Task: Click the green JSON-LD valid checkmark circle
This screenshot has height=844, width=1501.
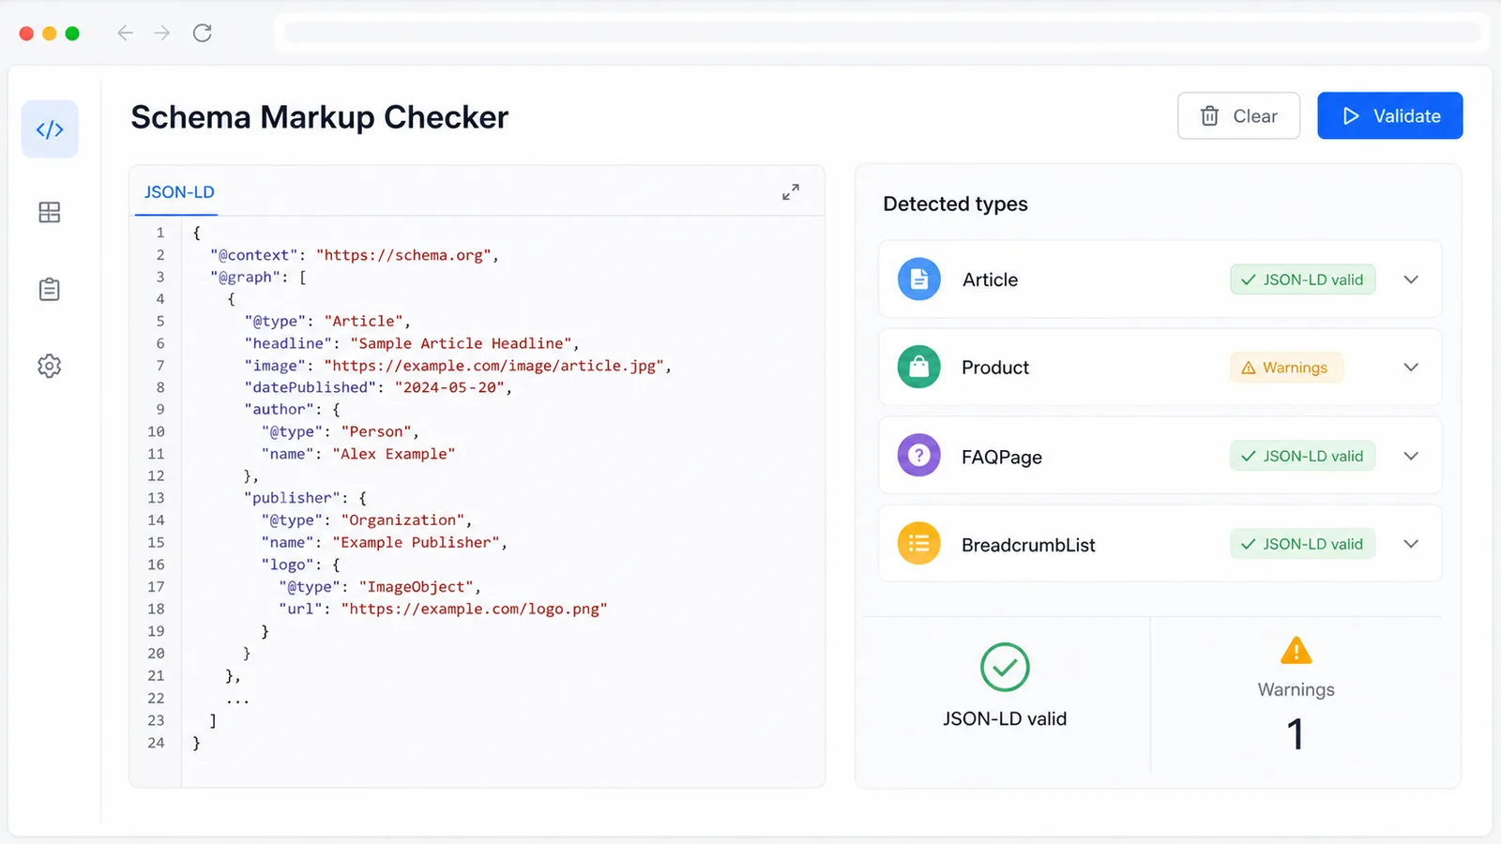Action: click(1005, 667)
